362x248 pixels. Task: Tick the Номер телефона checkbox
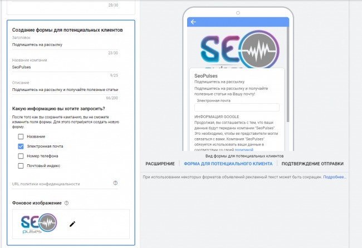click(21, 156)
